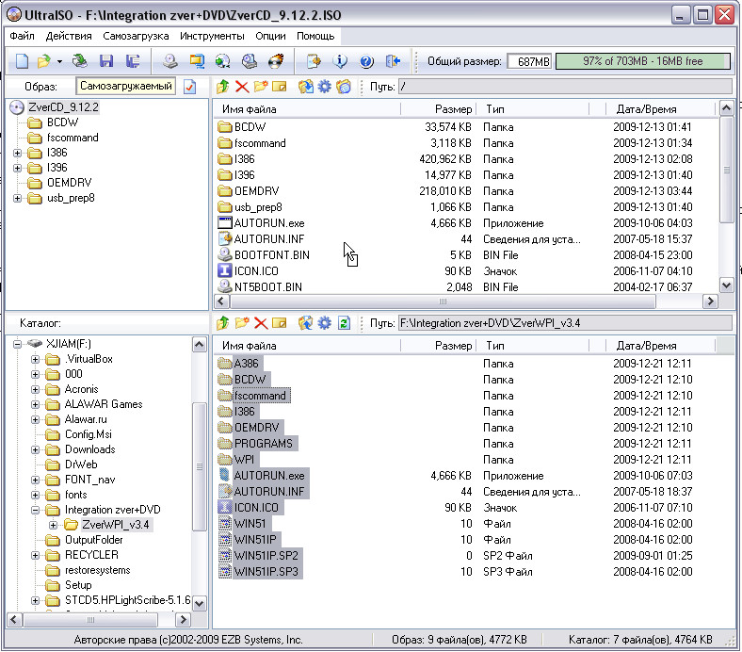Select AUTORUN.exe in the image file list

click(269, 223)
